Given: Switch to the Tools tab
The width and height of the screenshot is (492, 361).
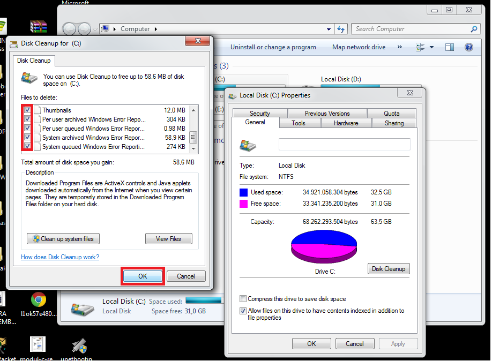Looking at the screenshot, I should [x=299, y=123].
